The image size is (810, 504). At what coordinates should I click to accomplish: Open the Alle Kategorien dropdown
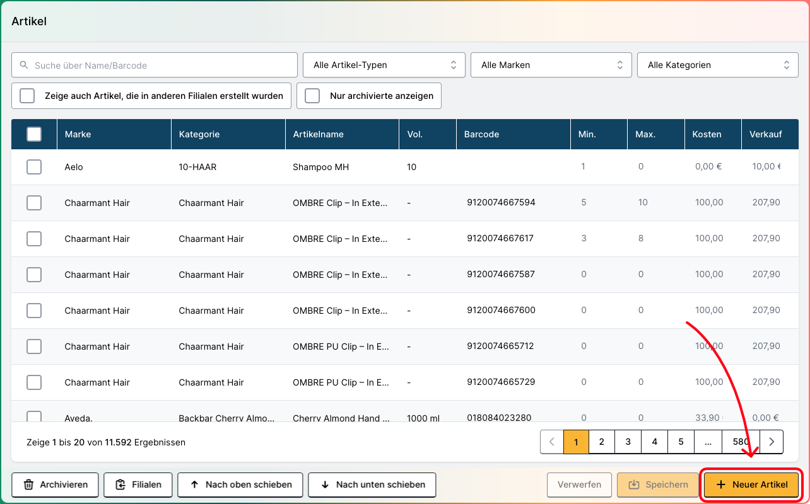tap(718, 65)
